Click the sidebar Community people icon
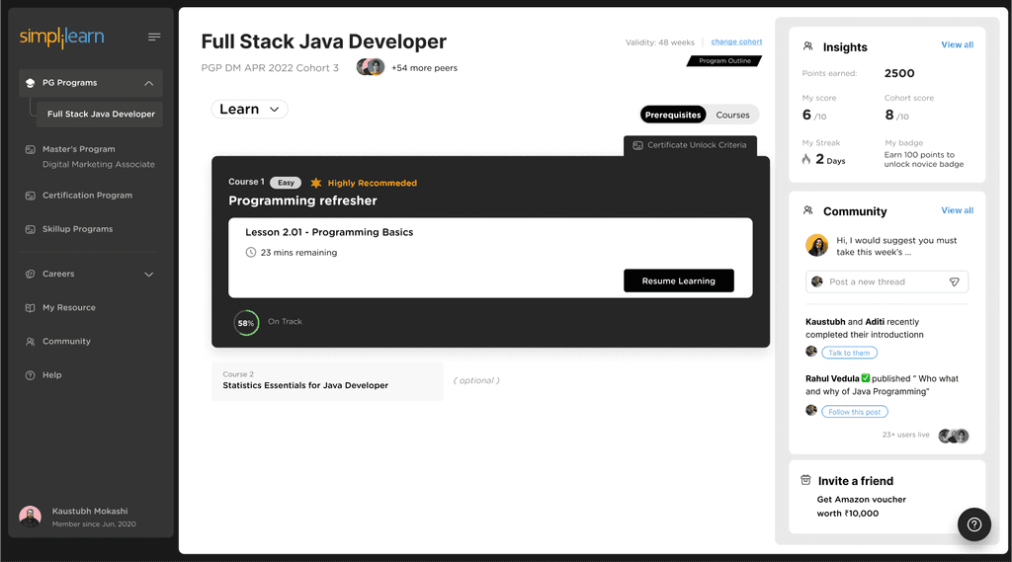Image resolution: width=1012 pixels, height=562 pixels. (30, 342)
